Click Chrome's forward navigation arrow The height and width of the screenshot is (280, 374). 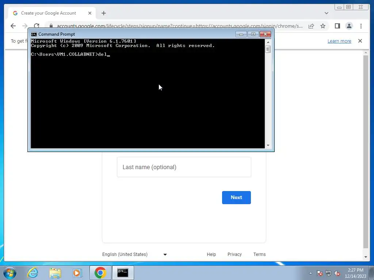pos(25,26)
